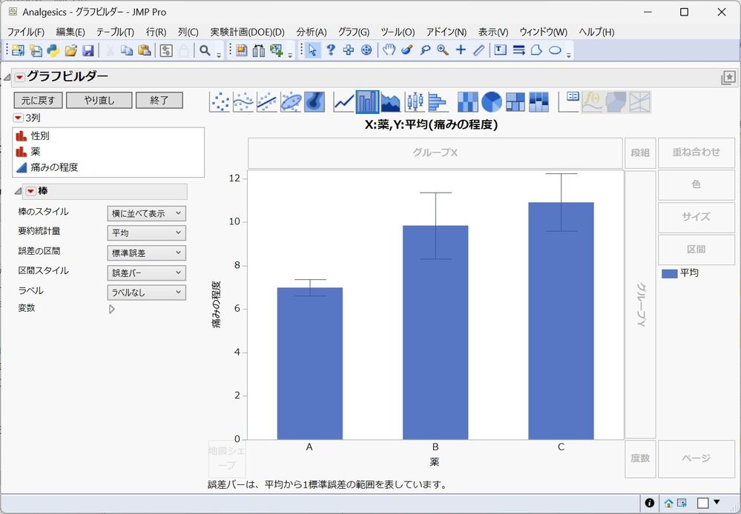Open the 区間スタイル dropdown showing 誤差バー
This screenshot has width=741, height=514.
pos(147,273)
